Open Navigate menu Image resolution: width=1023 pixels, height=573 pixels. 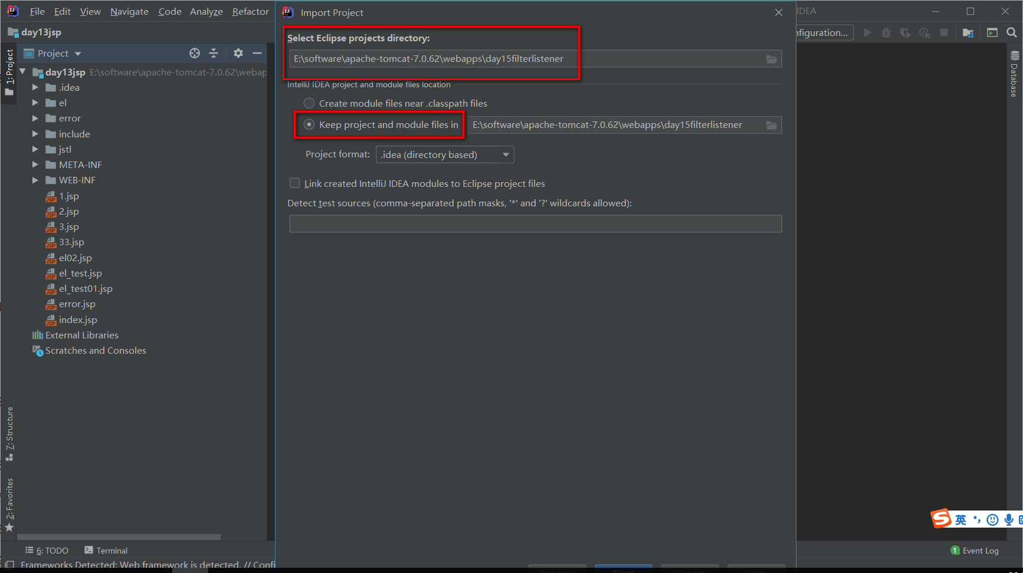[129, 11]
